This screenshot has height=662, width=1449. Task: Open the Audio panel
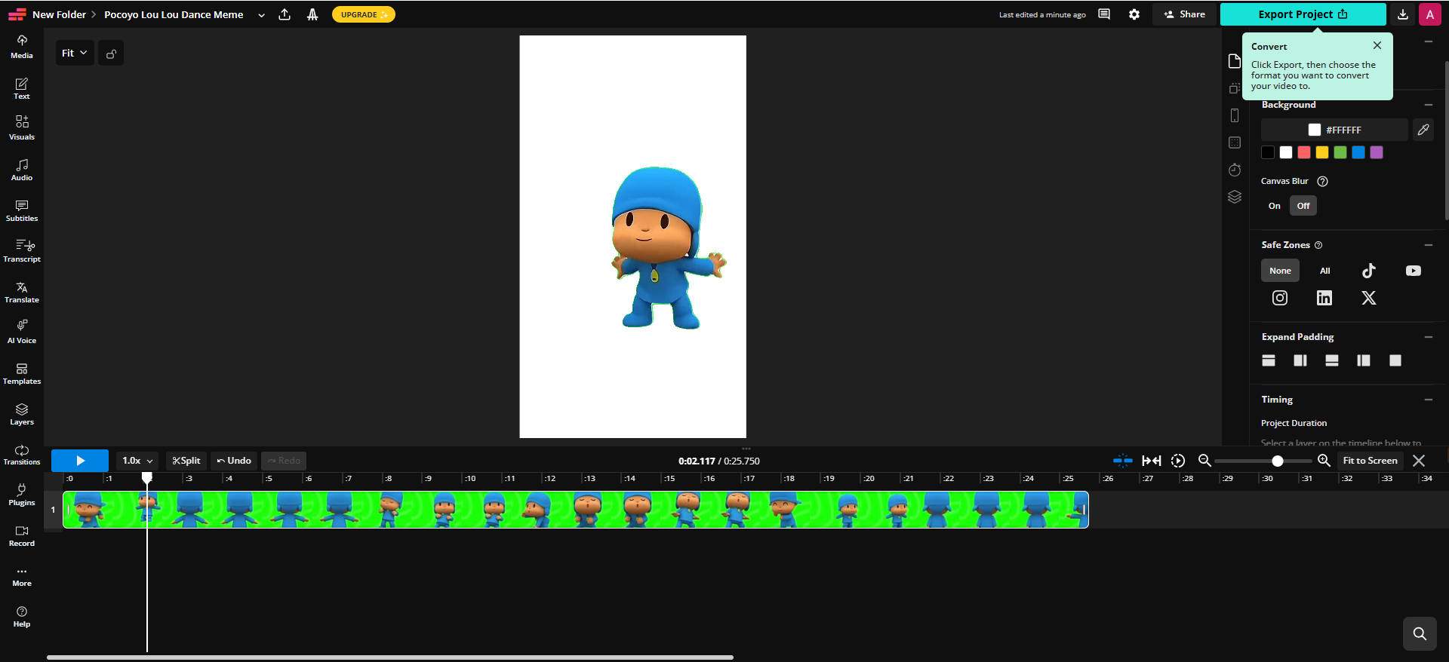pyautogui.click(x=21, y=169)
